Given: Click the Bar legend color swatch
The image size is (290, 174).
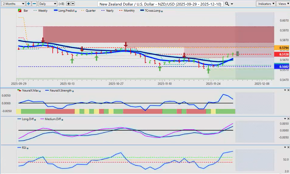Looking at the screenshot, I should 20,11.
